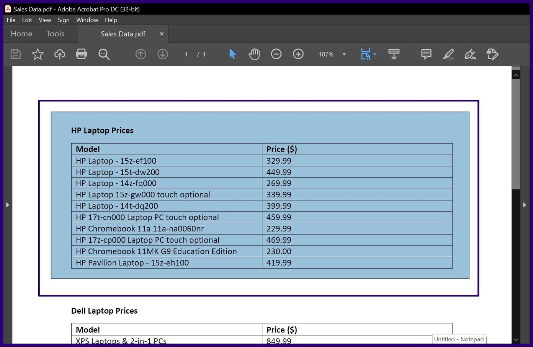Expand the fit page options dropdown
Image resolution: width=533 pixels, height=347 pixels.
[375, 54]
